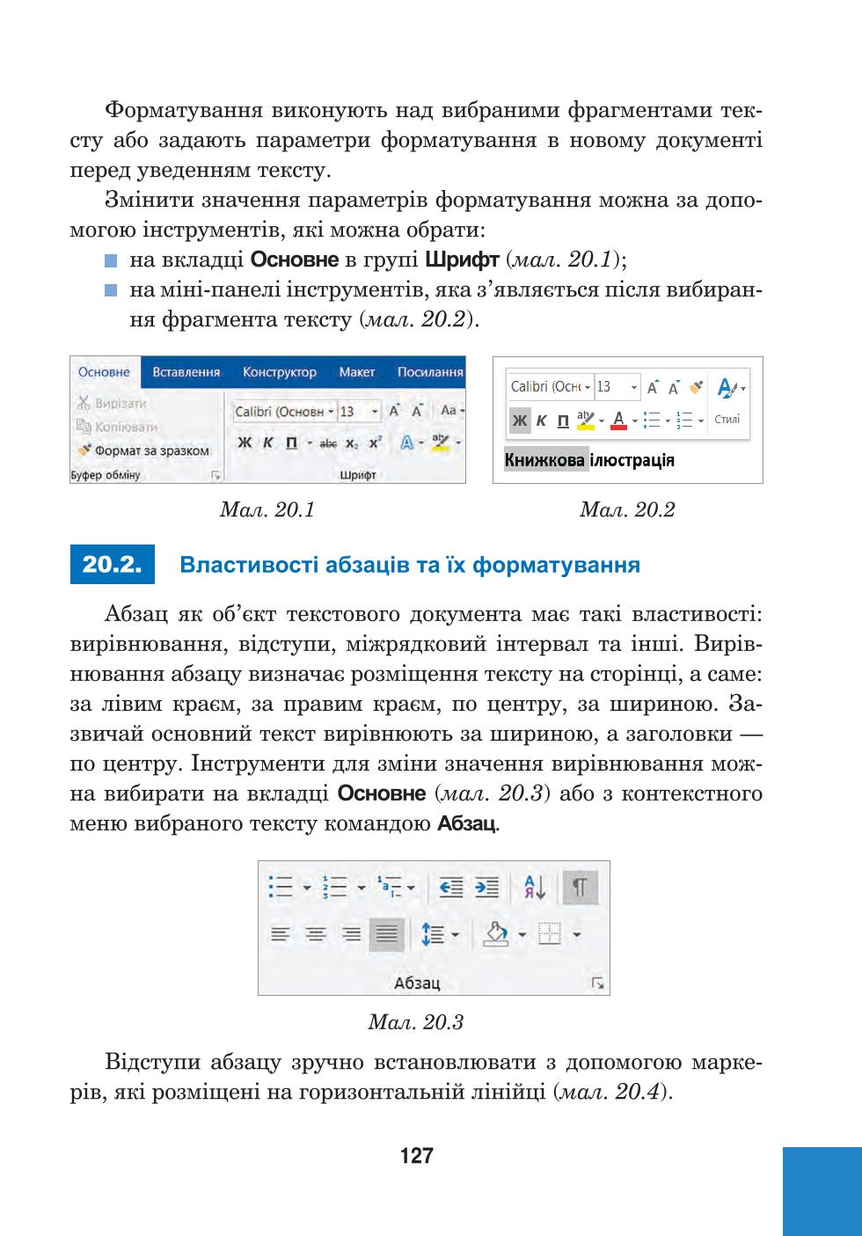Click the text effects A icon
Image resolution: width=862 pixels, height=1236 pixels.
(407, 442)
